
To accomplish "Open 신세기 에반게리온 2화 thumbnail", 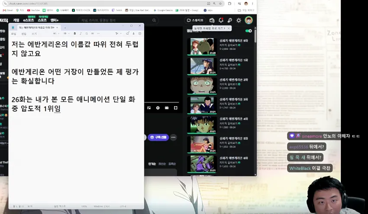I will 202,86.
